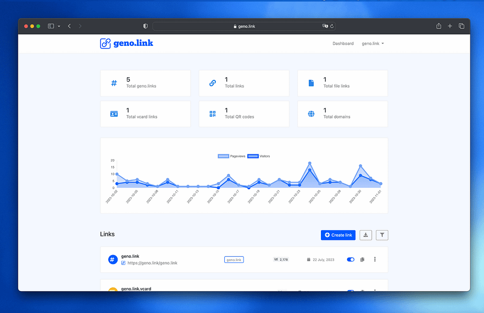Toggle the geno.link row enable switch
Image resolution: width=484 pixels, height=313 pixels.
pyautogui.click(x=351, y=259)
